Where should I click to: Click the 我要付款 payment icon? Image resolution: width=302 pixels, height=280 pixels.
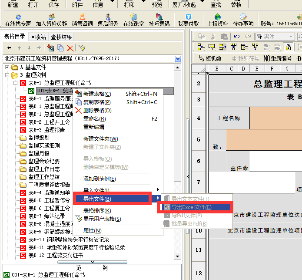click(188, 20)
